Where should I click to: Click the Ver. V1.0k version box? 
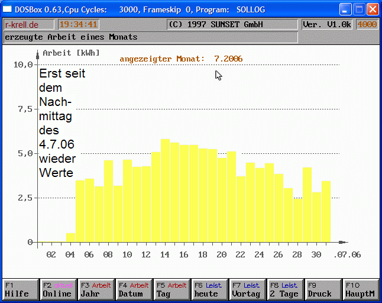327,24
